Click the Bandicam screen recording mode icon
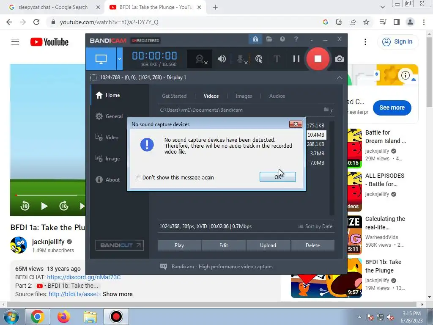This screenshot has width=433, height=325. point(101,58)
